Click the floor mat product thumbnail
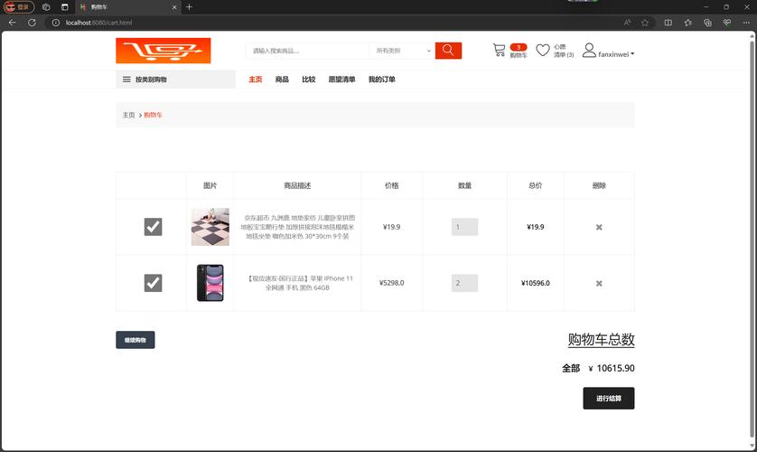The height and width of the screenshot is (452, 757). coord(210,227)
